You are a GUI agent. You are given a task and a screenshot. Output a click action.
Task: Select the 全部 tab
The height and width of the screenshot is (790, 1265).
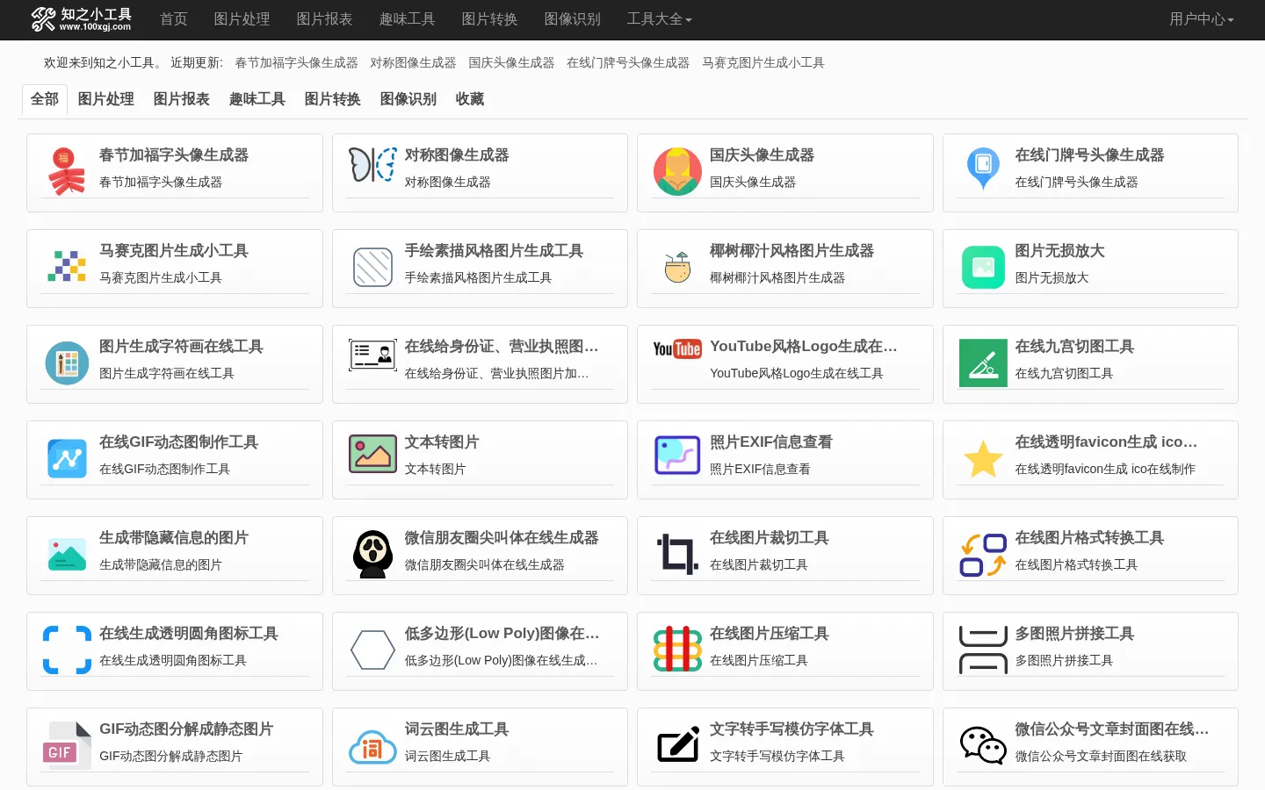(45, 99)
